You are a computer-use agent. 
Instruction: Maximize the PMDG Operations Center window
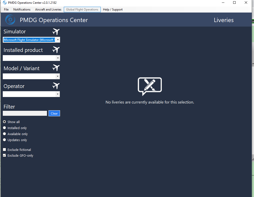point(234,3)
